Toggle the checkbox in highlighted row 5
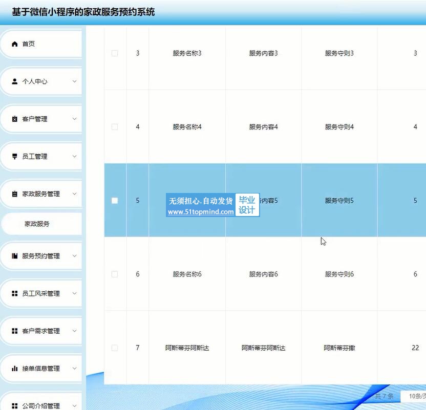 115,200
